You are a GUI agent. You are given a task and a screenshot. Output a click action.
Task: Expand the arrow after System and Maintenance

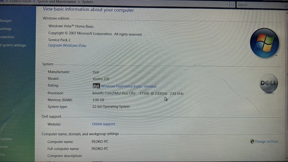pos(79,2)
